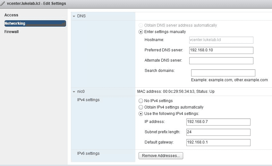Viewport: 272px width, 166px height.
Task: Click the Hostname text field
Action: pos(221,40)
